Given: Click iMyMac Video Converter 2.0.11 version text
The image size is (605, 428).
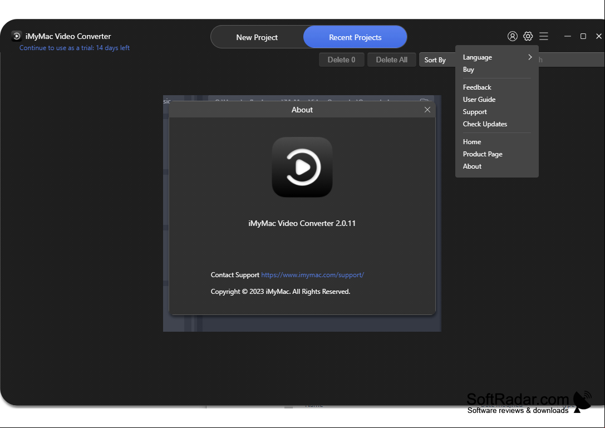Looking at the screenshot, I should coord(302,223).
